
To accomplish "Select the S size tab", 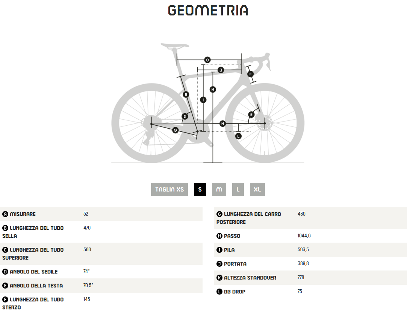I will pos(200,189).
